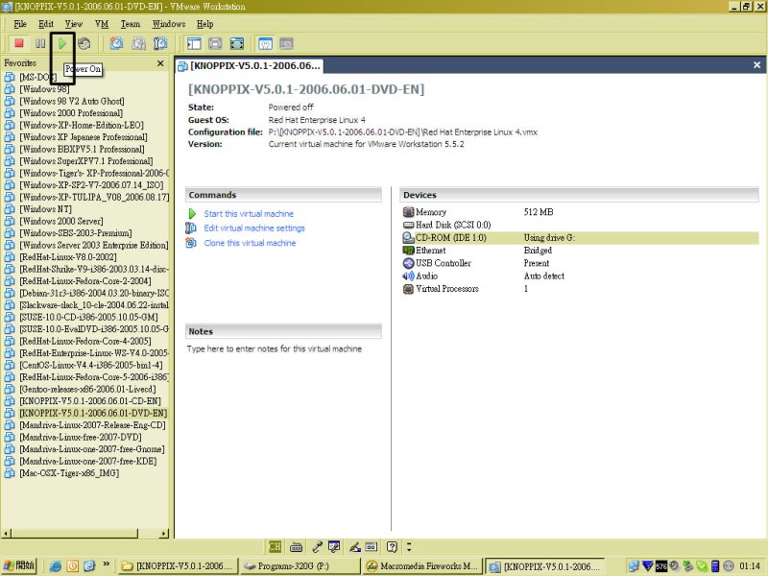Click the Favorites scrollbar right arrow
768x576 pixels.
click(163, 533)
